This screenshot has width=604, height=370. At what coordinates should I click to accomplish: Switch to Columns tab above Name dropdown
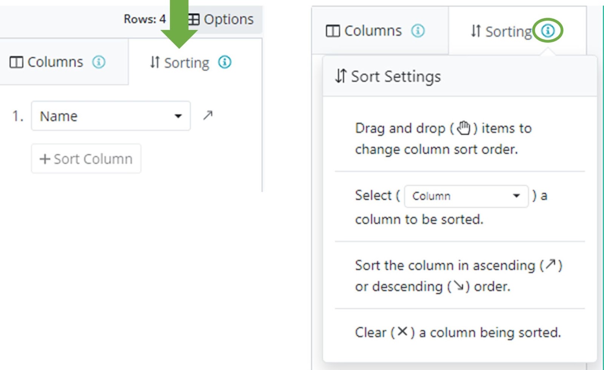pos(47,62)
